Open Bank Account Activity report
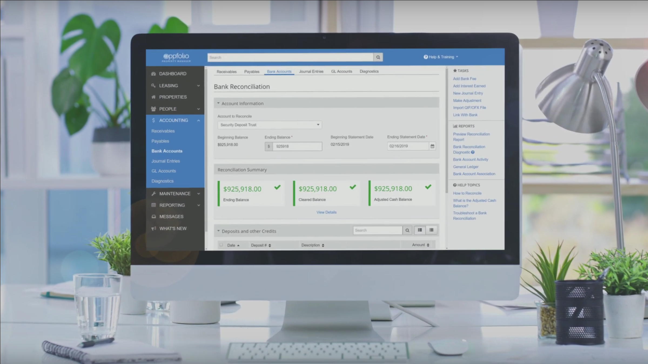This screenshot has width=648, height=364. (x=471, y=160)
